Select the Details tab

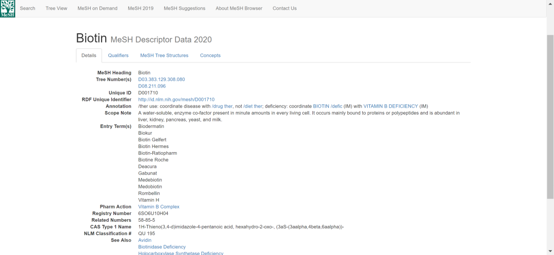tap(89, 55)
